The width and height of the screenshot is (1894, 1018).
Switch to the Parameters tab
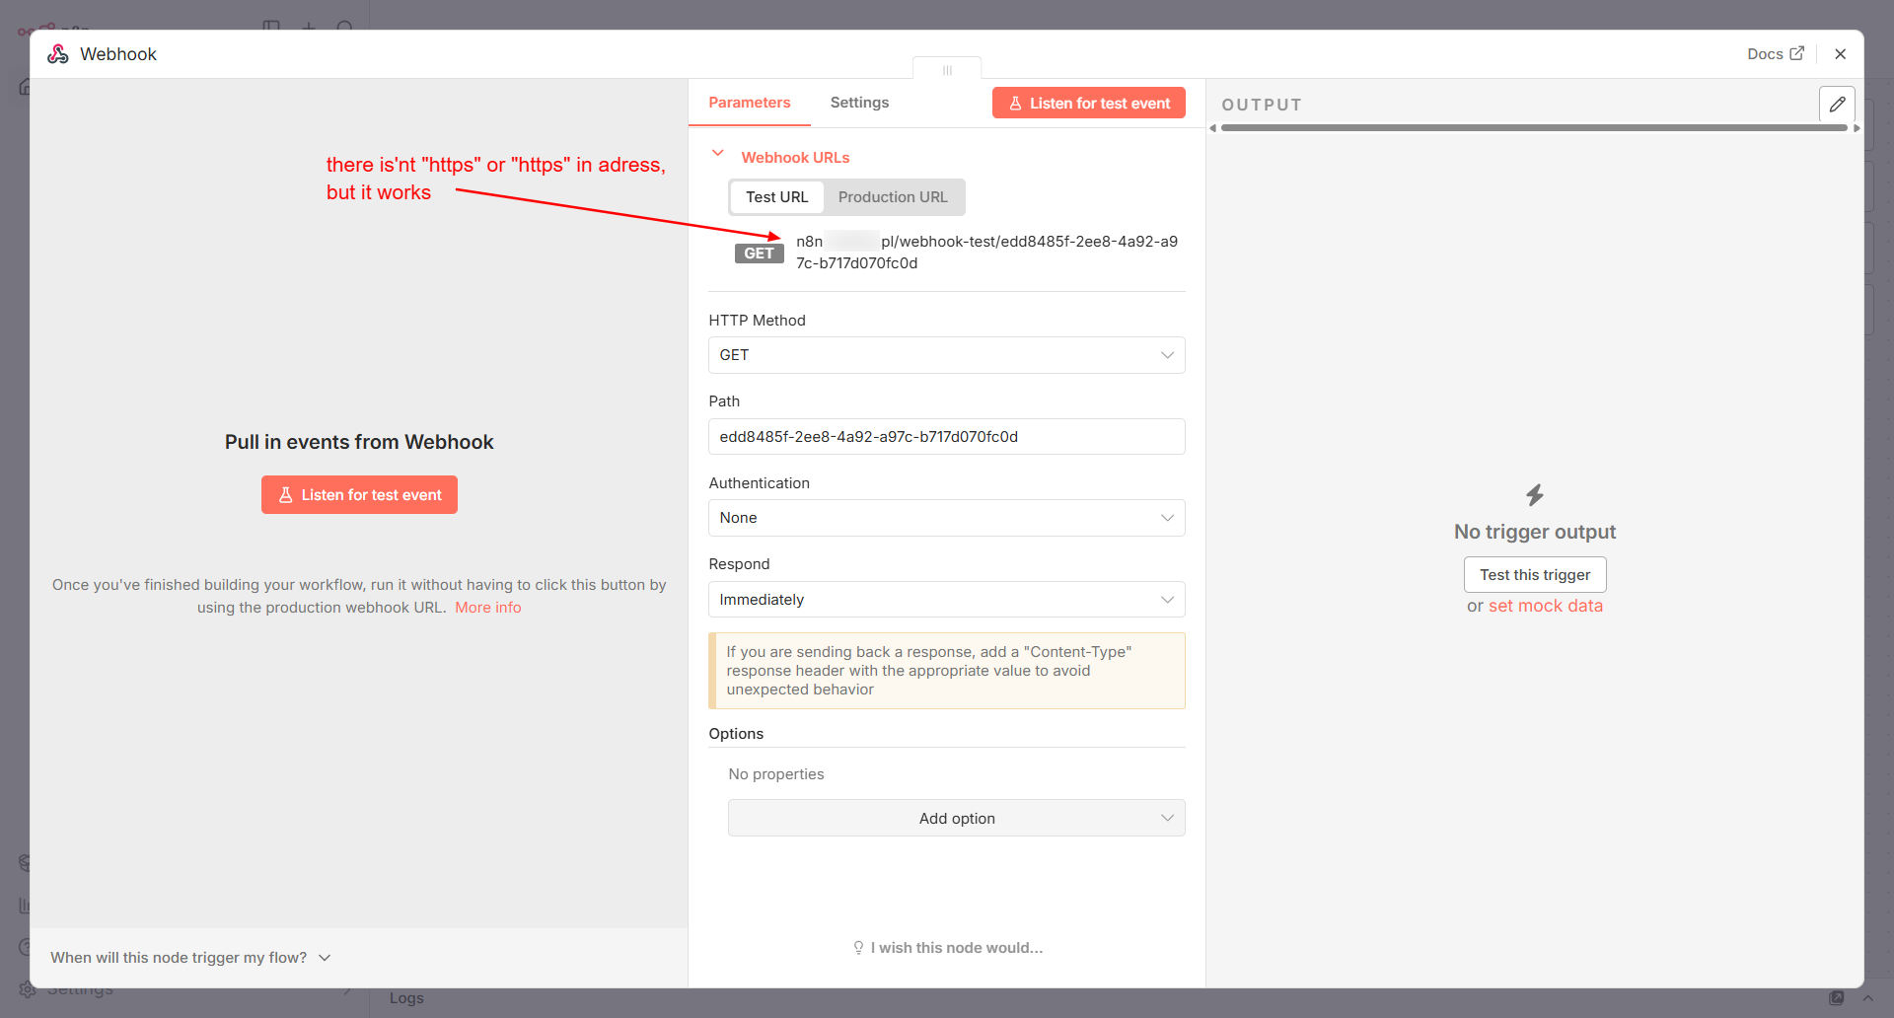click(x=750, y=103)
